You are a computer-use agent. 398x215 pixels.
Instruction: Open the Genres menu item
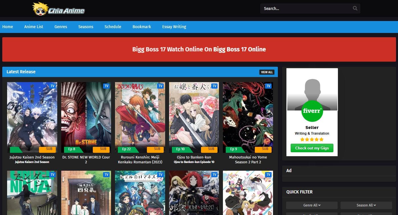click(x=61, y=27)
